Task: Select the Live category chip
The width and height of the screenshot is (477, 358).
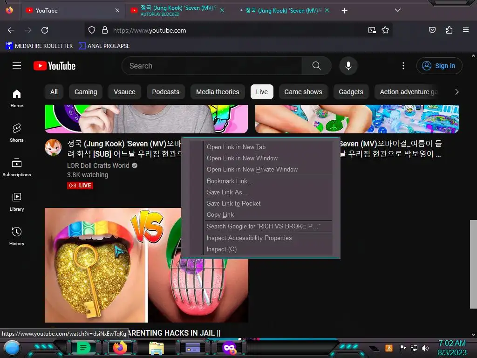Action: 262,92
